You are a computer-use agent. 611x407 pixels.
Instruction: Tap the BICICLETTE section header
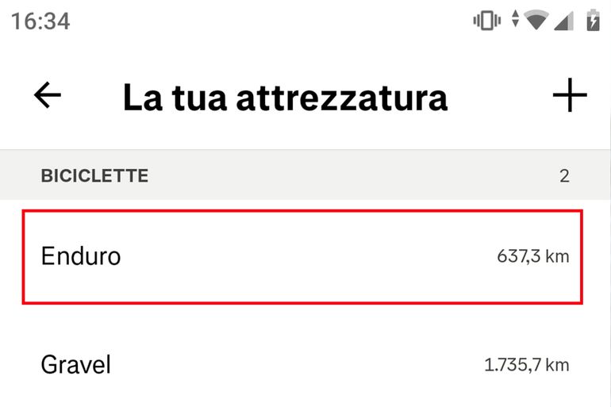[x=94, y=175]
